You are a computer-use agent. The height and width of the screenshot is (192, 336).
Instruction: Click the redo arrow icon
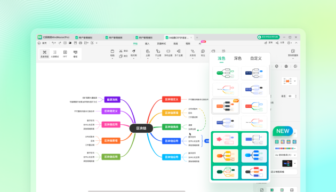60,43
